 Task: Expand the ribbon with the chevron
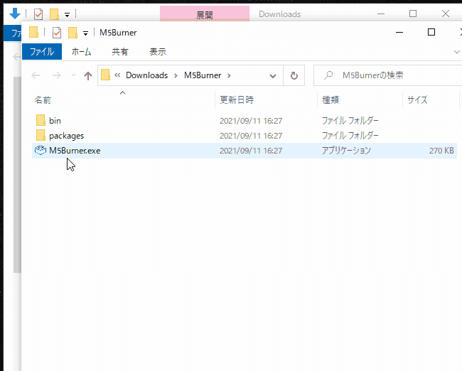(457, 52)
